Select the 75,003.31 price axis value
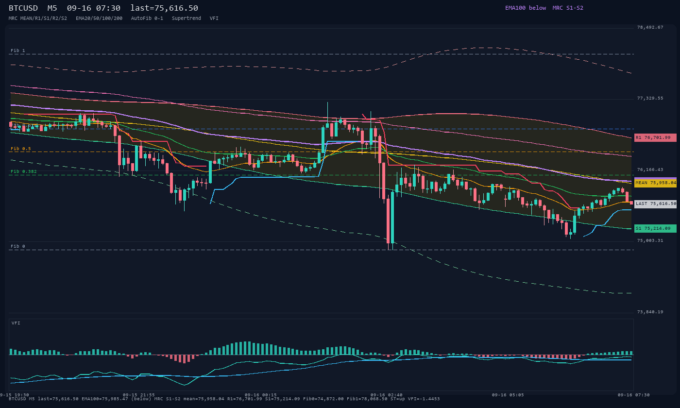 click(650, 240)
